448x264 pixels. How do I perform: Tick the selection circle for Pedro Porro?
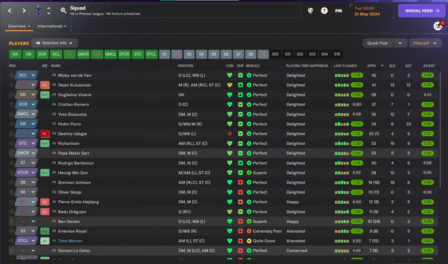pyautogui.click(x=12, y=124)
